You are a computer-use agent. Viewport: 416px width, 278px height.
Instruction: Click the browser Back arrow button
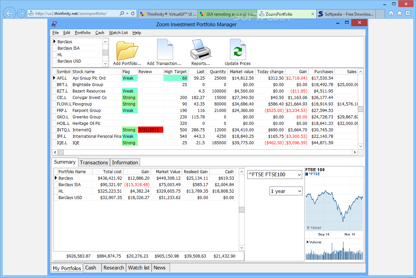(10, 14)
